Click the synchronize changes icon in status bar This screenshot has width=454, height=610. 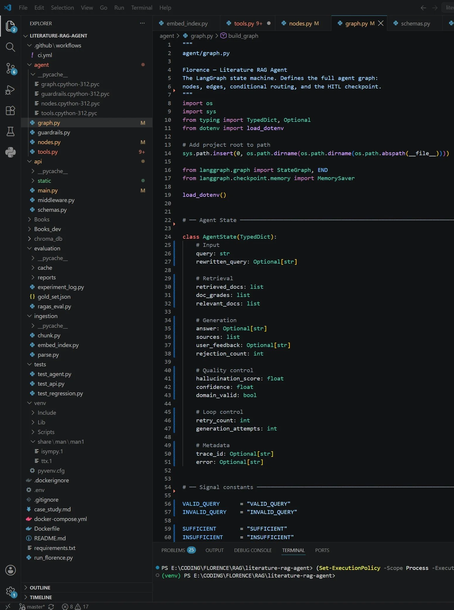click(51, 606)
